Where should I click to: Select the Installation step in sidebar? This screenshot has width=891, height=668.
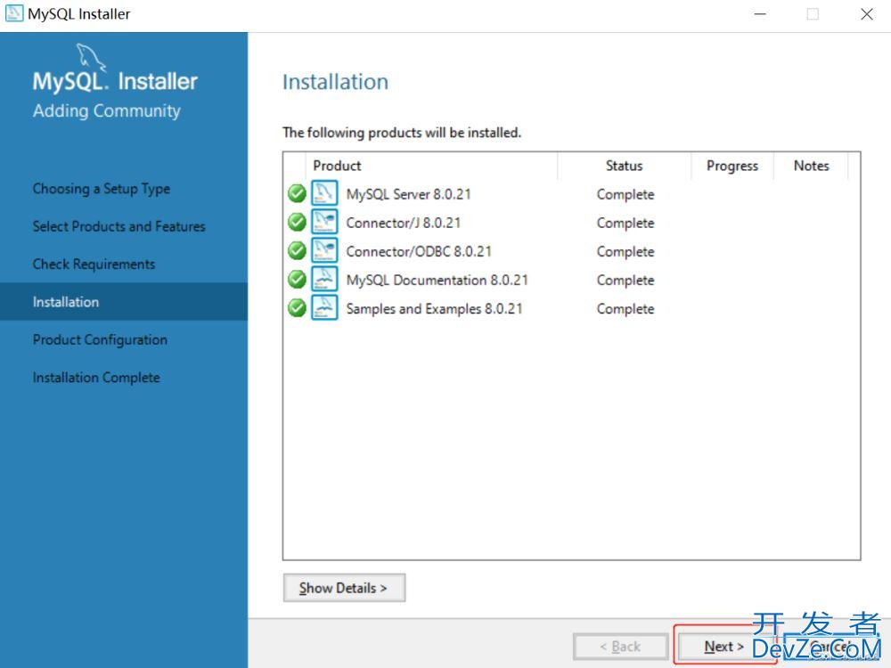[x=124, y=302]
